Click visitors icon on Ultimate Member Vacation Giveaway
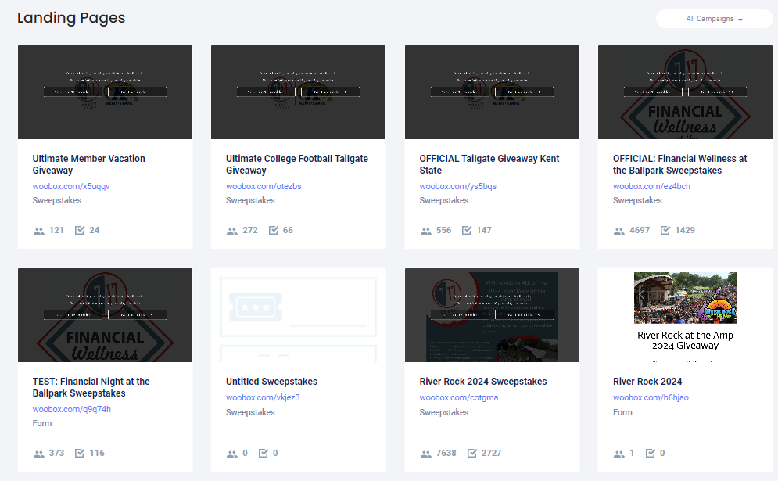 [x=38, y=231]
